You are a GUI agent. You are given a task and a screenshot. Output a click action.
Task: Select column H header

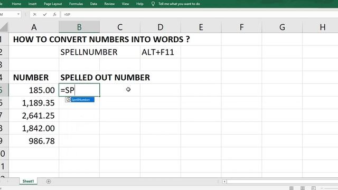coord(321,27)
